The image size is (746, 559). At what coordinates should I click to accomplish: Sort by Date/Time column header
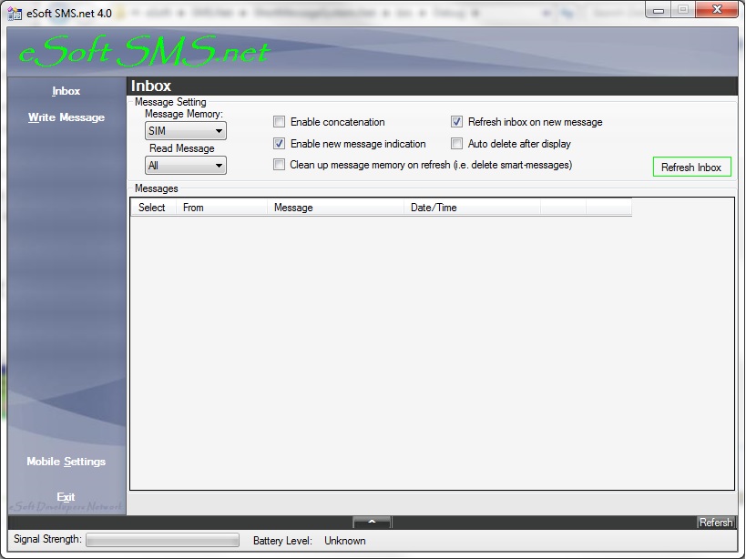[472, 208]
